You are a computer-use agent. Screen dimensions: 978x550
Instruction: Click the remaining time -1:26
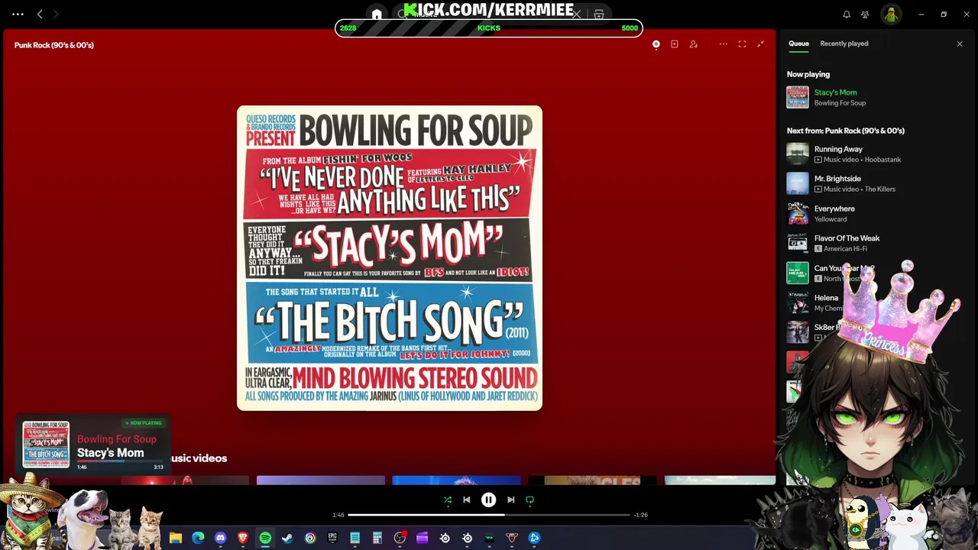(x=640, y=515)
